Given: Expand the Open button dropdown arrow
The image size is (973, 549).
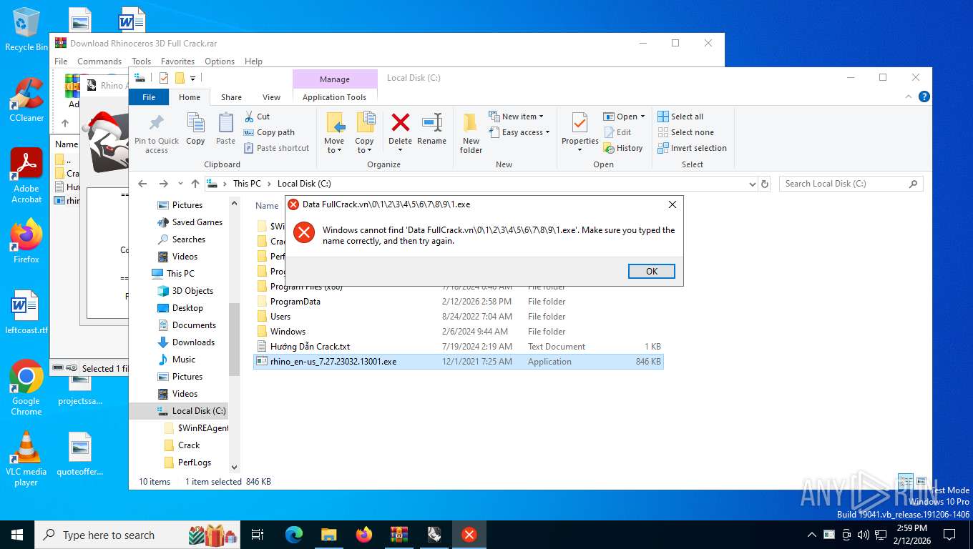Looking at the screenshot, I should [642, 117].
